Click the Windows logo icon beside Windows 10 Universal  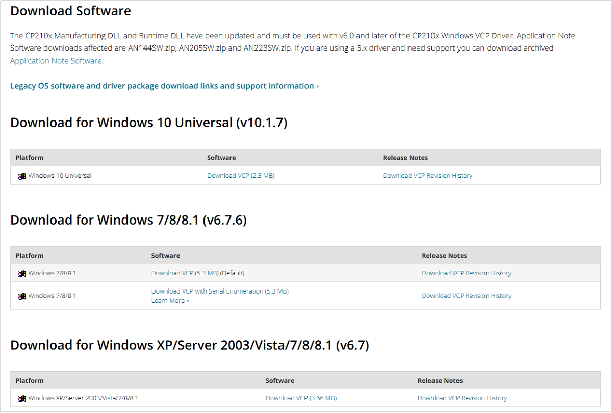point(22,176)
